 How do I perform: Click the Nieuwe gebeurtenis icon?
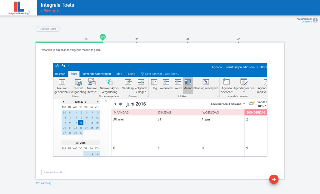pos(62,82)
